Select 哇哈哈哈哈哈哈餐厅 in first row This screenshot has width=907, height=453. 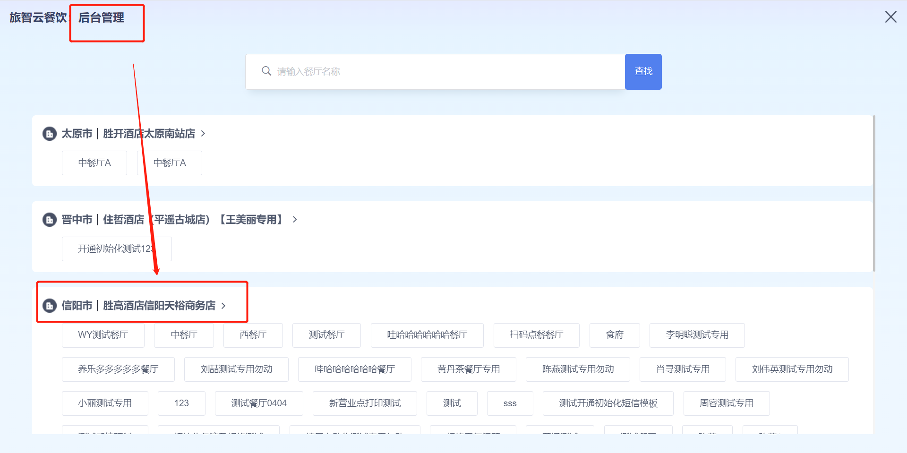coord(427,335)
